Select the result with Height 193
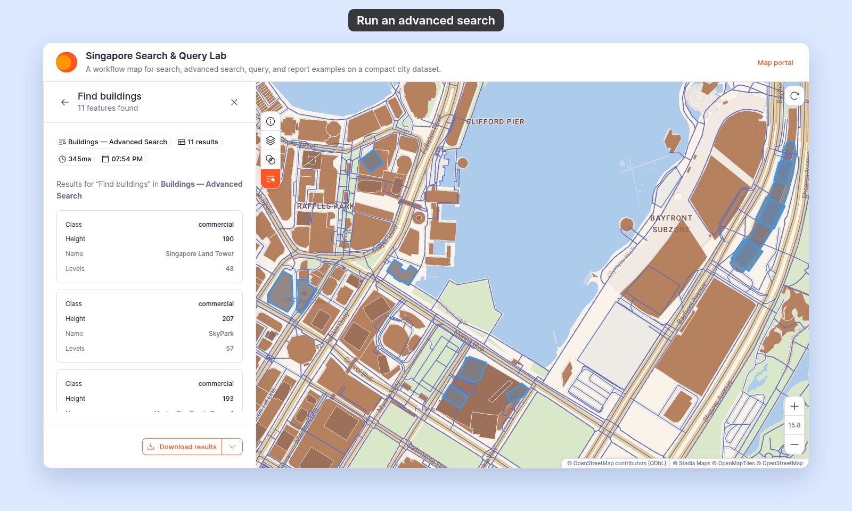This screenshot has width=852, height=511. click(x=150, y=391)
